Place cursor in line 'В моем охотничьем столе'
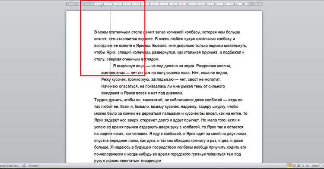324x169 pixels. [167, 32]
